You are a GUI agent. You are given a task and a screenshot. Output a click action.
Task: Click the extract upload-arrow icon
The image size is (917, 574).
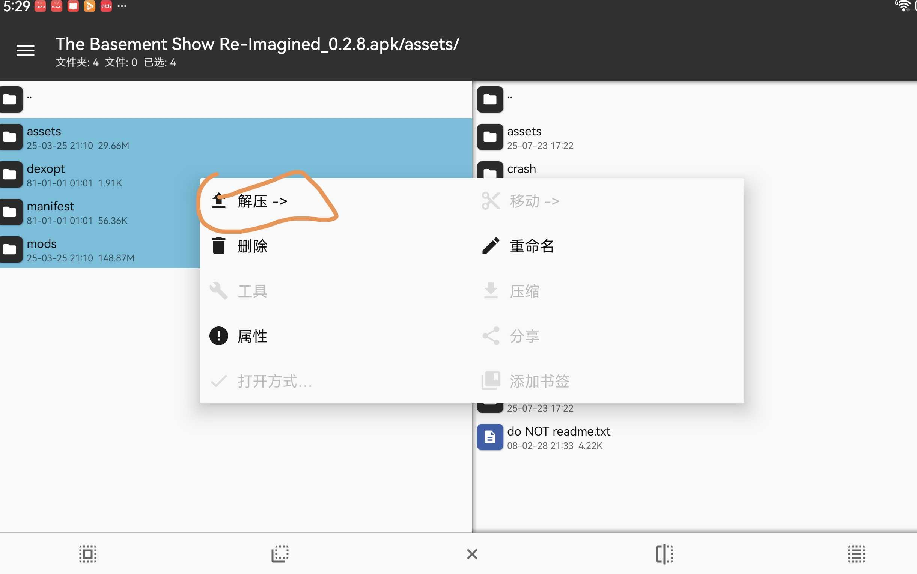pos(219,201)
